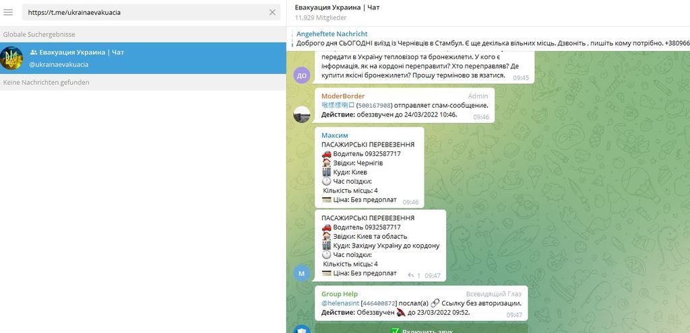690x333 pixels.
Task: Click Включить звук unmute button
Action: tap(421, 330)
